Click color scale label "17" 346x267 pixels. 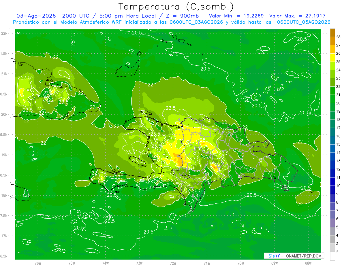(339, 128)
